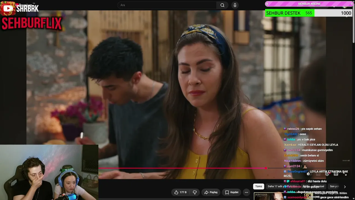Like the video with thumbs-up (177 B)
Viewport: 355px width, 200px height.
(180, 192)
